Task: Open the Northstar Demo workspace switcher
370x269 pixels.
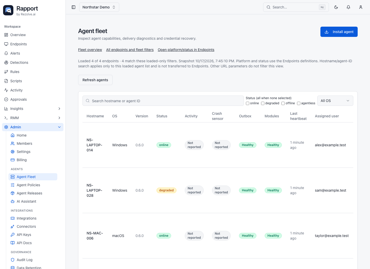Action: pyautogui.click(x=99, y=7)
